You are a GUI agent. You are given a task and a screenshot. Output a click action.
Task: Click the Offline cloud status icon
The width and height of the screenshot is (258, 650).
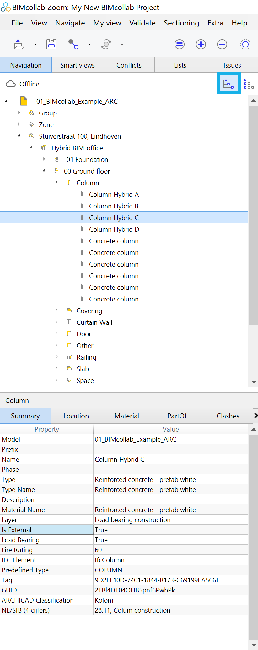point(11,84)
